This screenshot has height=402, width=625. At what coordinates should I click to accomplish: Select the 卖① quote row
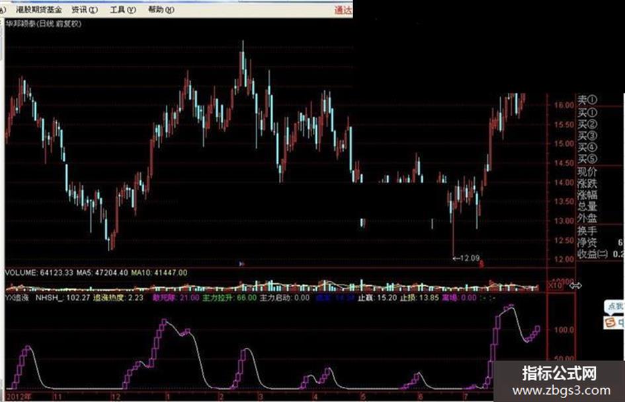(587, 100)
